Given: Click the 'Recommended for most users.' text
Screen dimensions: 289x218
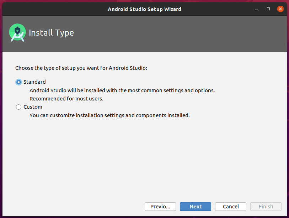Looking at the screenshot, I should point(66,99).
